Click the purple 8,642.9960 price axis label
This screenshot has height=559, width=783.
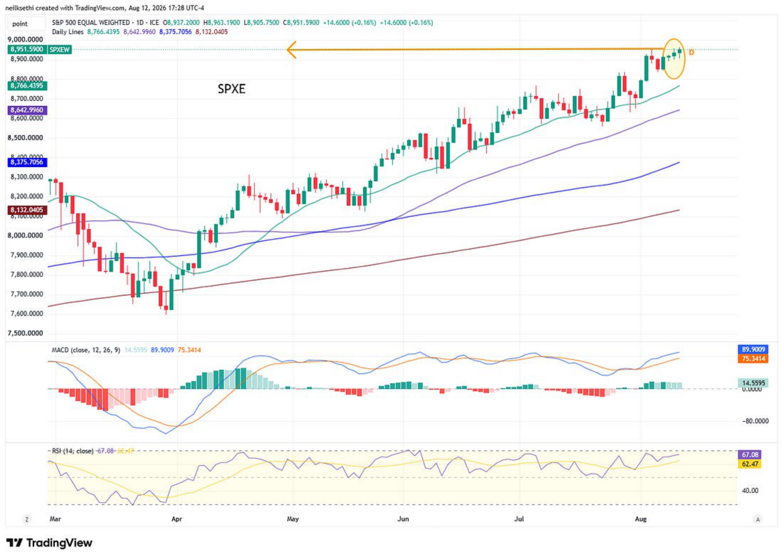(27, 110)
